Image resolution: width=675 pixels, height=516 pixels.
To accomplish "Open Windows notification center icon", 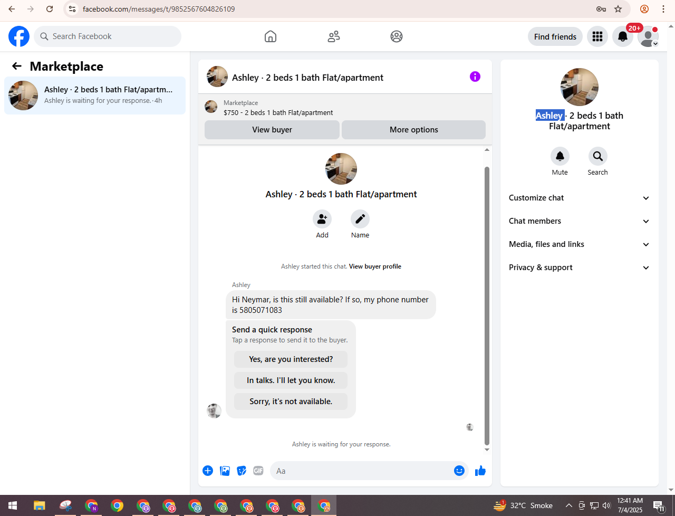I will (x=659, y=505).
